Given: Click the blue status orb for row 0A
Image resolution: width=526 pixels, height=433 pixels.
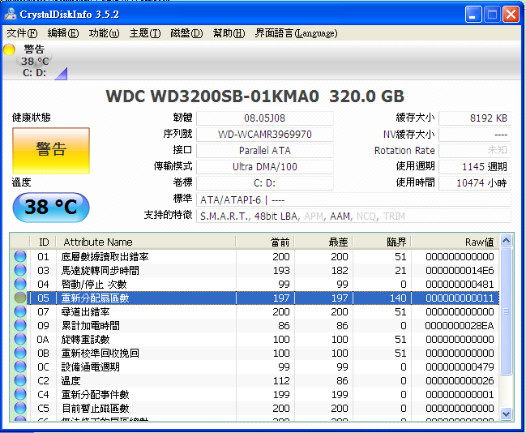Looking at the screenshot, I should (x=20, y=339).
